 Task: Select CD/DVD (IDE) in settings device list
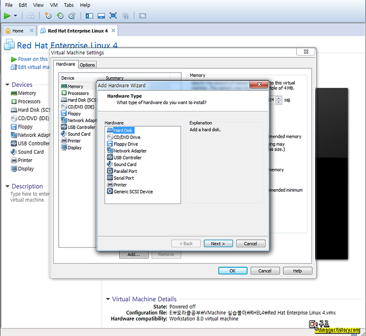pos(78,107)
